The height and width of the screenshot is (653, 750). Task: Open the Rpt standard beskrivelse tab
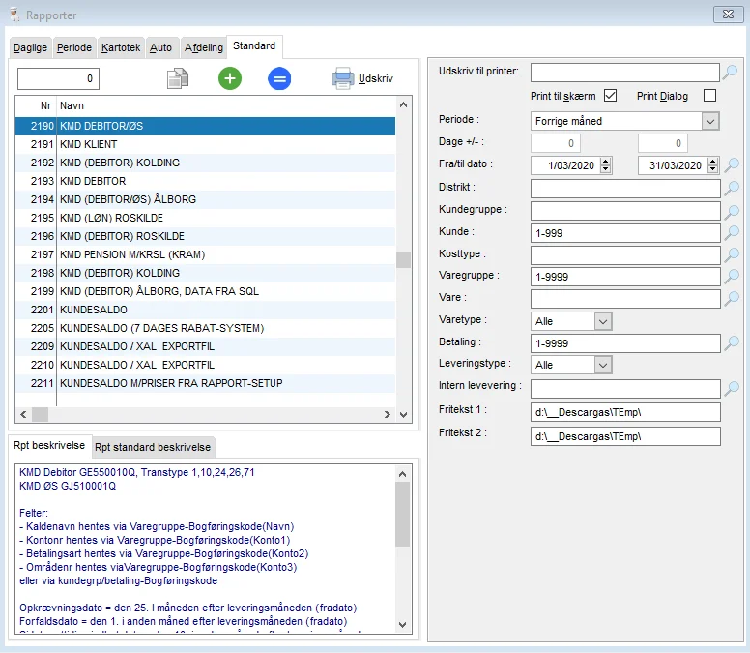point(153,447)
